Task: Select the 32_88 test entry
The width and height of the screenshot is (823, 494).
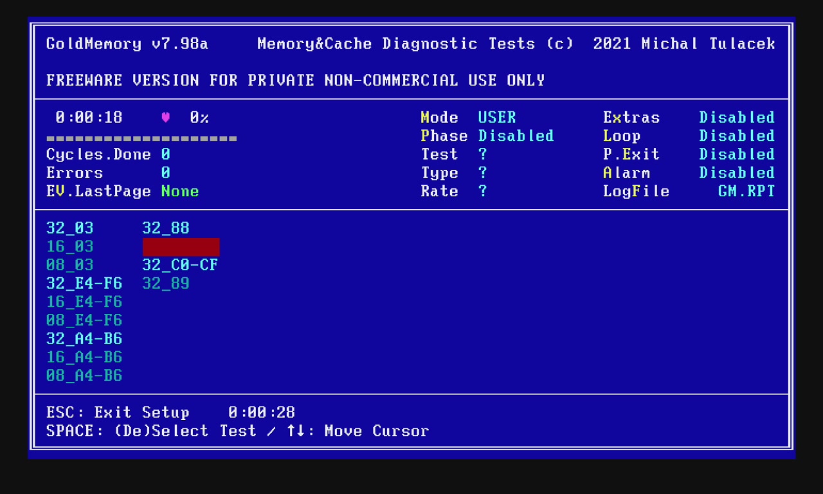Action: coord(165,228)
